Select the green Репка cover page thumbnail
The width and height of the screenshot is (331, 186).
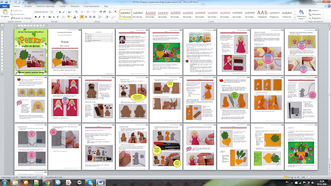pyautogui.click(x=31, y=52)
